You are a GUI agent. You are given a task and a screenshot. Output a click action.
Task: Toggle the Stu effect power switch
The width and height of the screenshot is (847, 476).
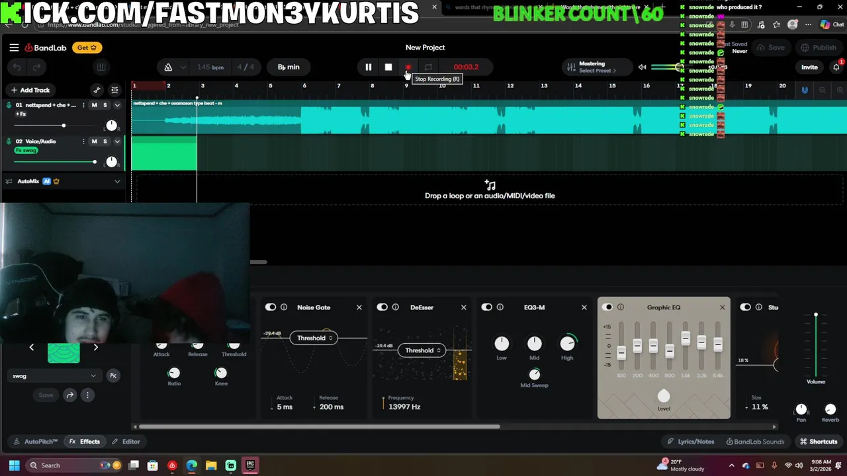pyautogui.click(x=745, y=307)
